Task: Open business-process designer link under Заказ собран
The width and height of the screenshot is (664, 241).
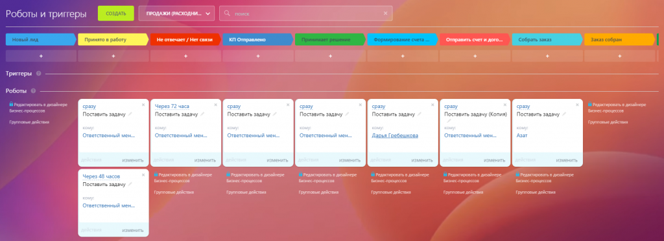Action: click(617, 107)
